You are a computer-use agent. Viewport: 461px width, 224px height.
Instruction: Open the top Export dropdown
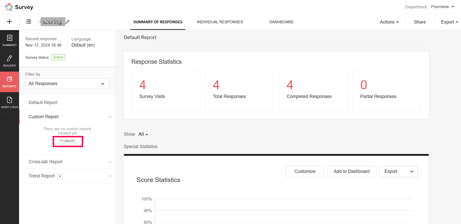449,22
